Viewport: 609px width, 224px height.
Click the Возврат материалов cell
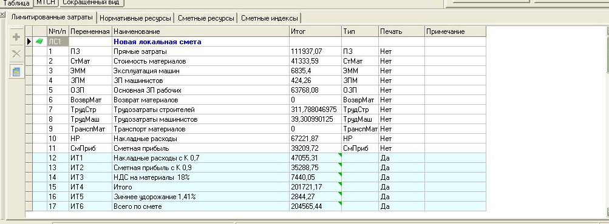[x=200, y=100]
